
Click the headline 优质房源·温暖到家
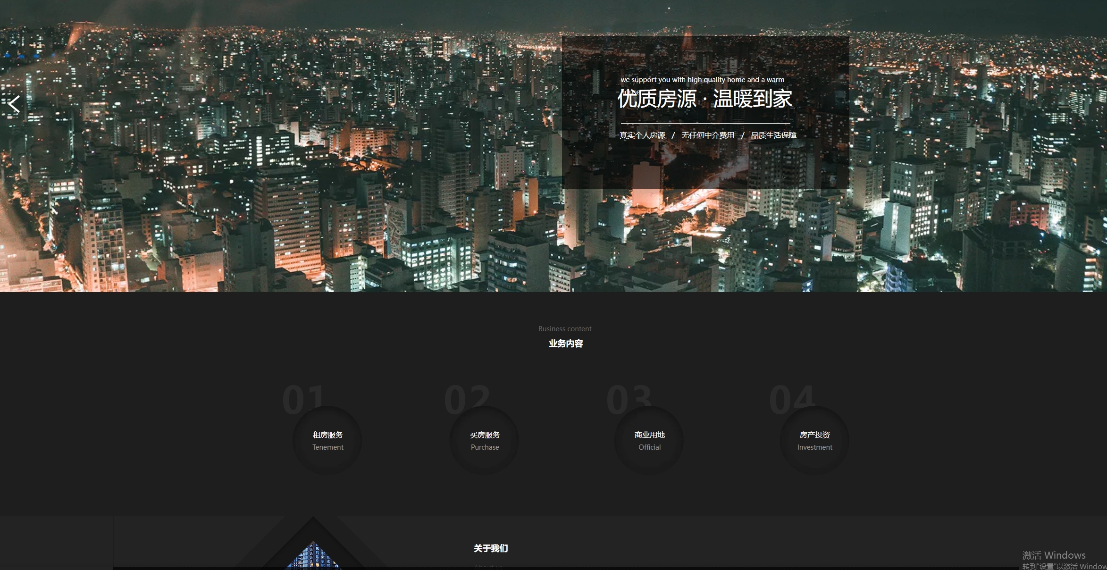pyautogui.click(x=705, y=100)
